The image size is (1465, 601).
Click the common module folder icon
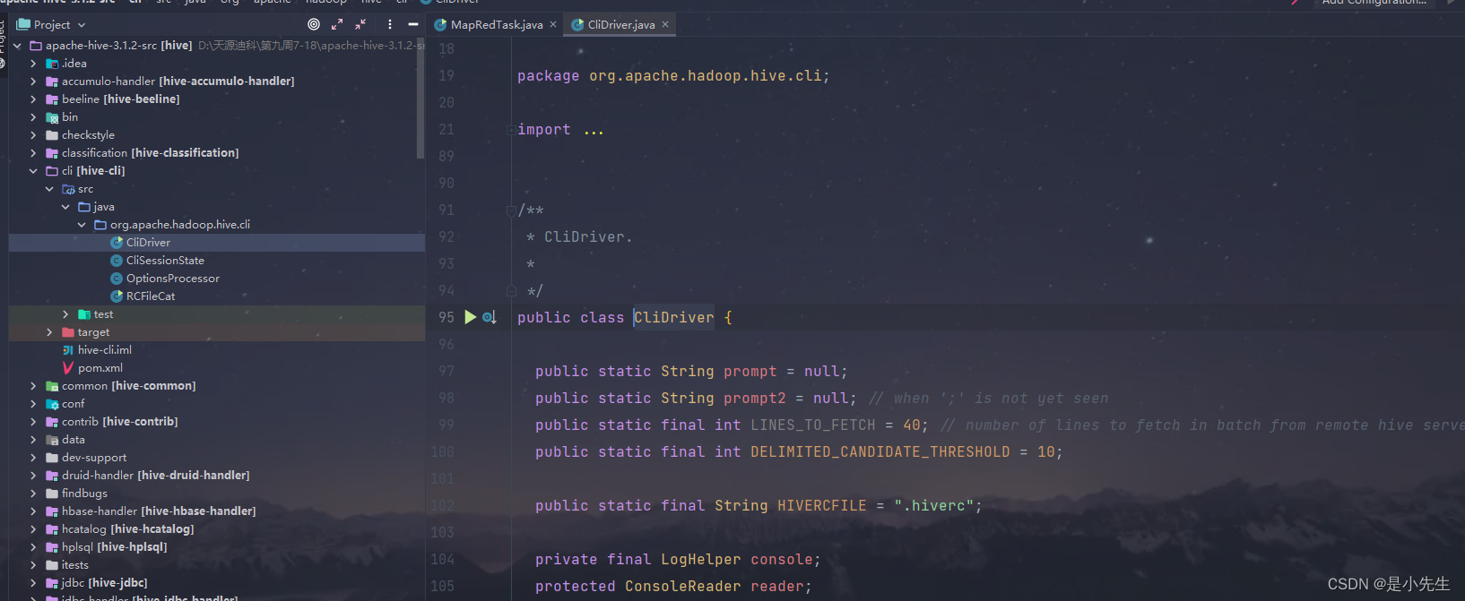coord(52,386)
